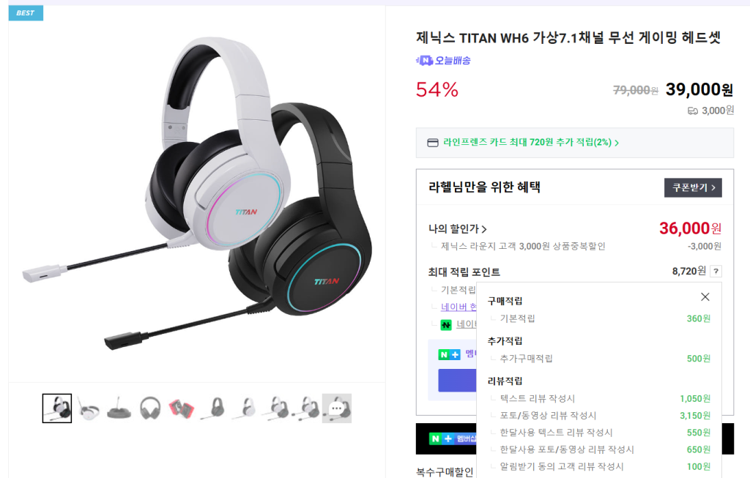The image size is (750, 478).
Task: Click the N+ 멤버십 icon on black banner
Action: point(441,438)
